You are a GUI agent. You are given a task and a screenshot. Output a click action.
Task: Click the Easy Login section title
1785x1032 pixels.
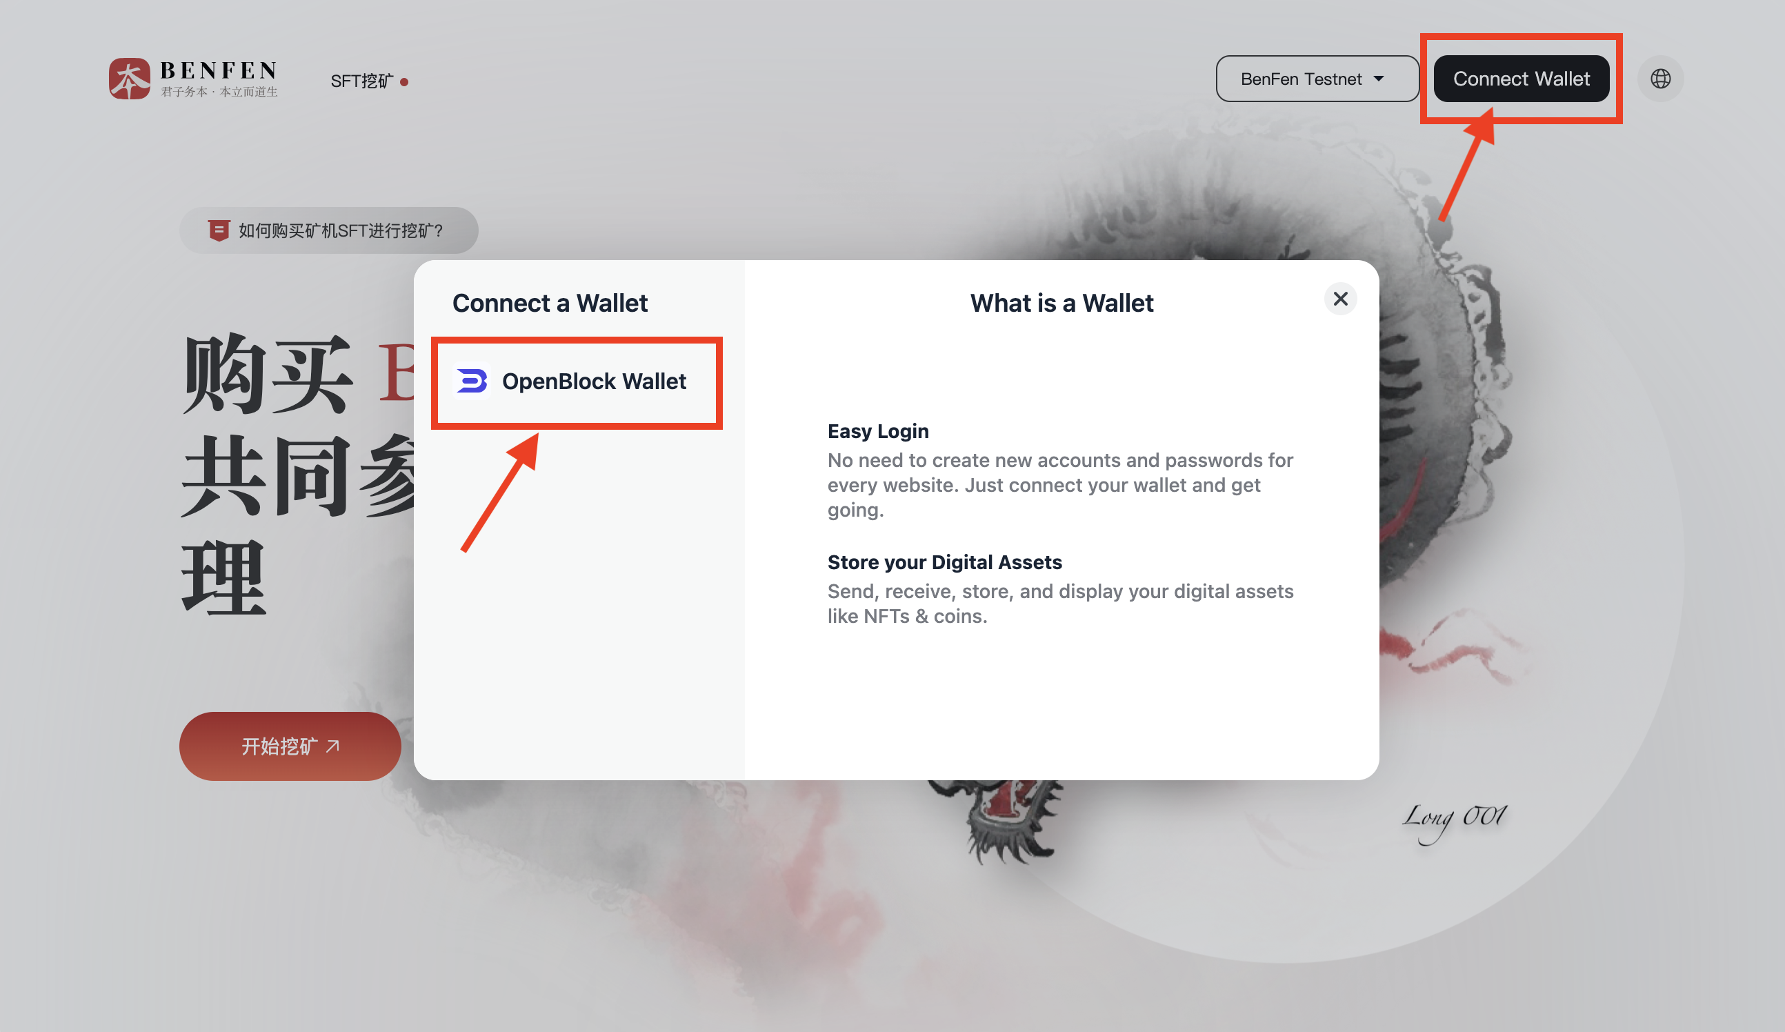(x=877, y=430)
